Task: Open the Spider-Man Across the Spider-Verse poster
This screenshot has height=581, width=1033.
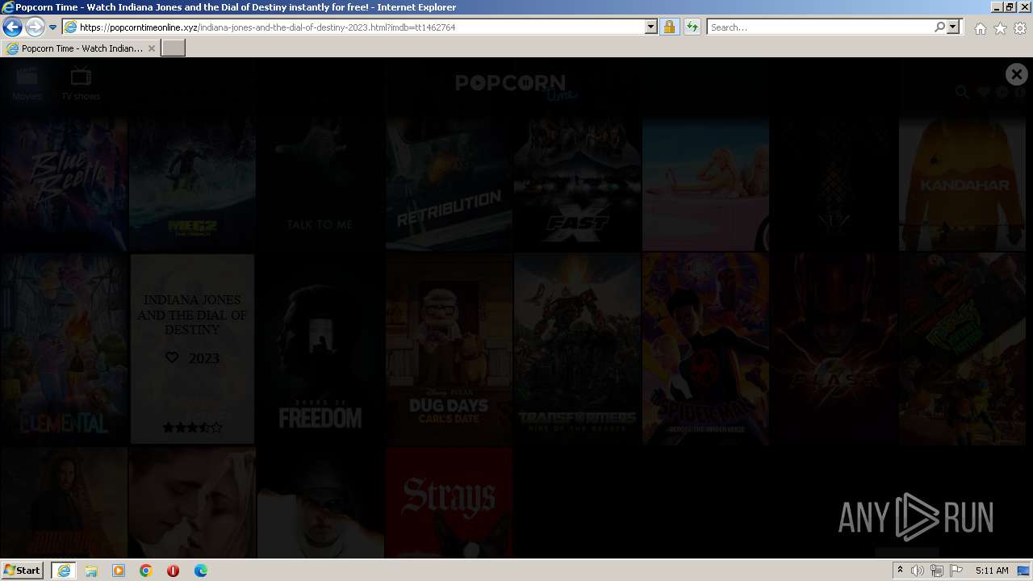Action: point(705,349)
